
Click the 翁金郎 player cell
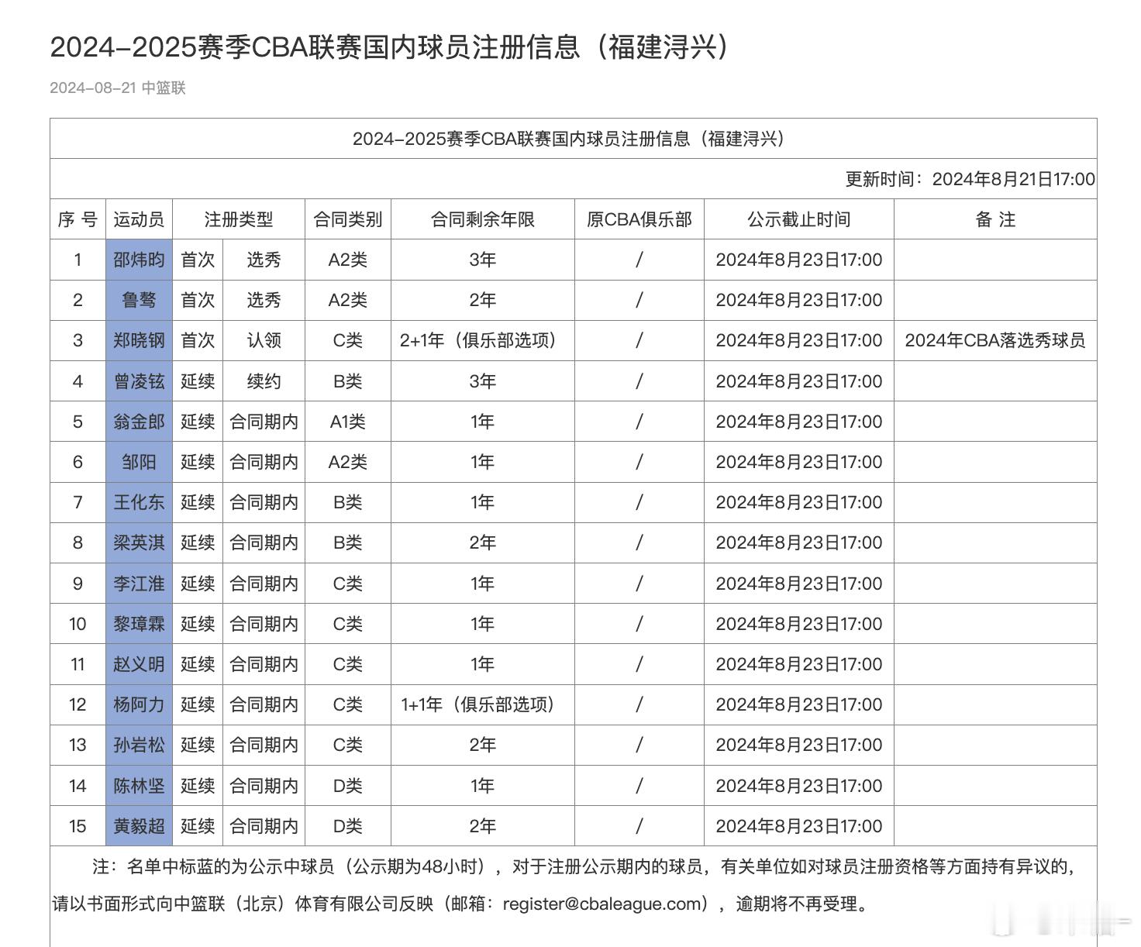(139, 421)
